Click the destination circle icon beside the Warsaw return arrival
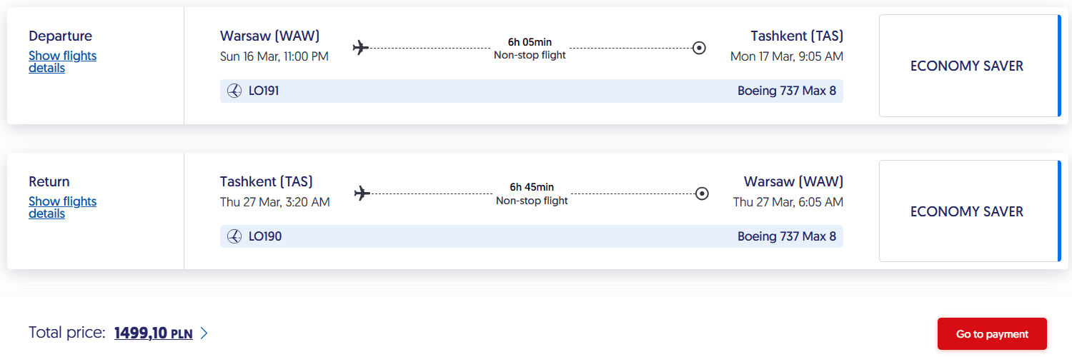This screenshot has width=1072, height=357. pyautogui.click(x=702, y=193)
